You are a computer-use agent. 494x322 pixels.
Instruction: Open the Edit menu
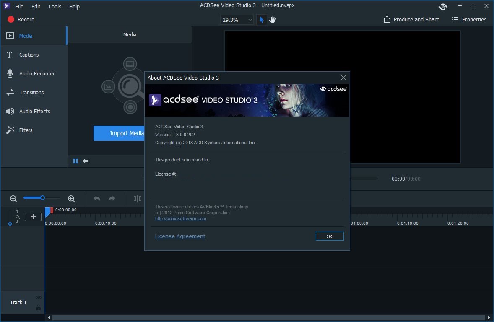pyautogui.click(x=36, y=6)
